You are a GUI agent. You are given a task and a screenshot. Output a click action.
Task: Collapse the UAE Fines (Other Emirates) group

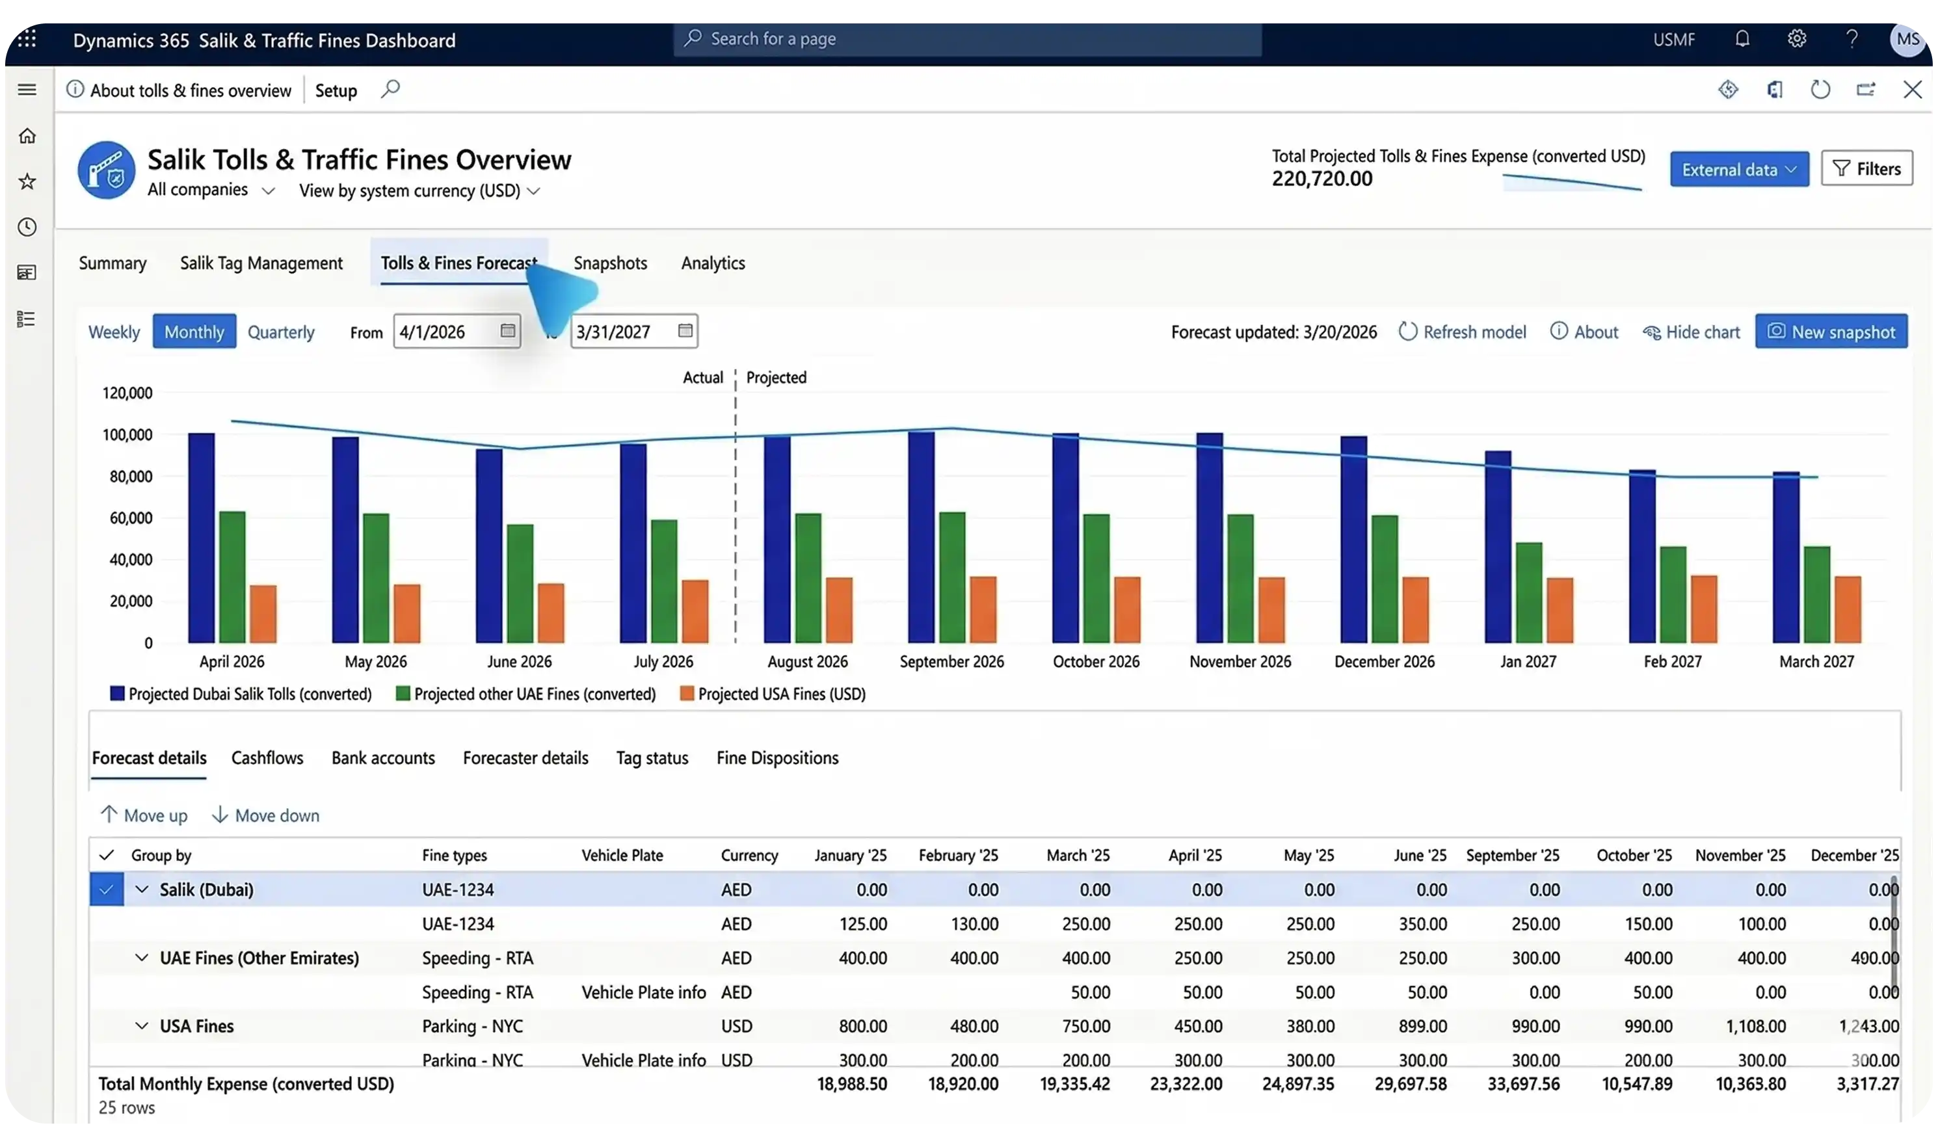coord(142,958)
